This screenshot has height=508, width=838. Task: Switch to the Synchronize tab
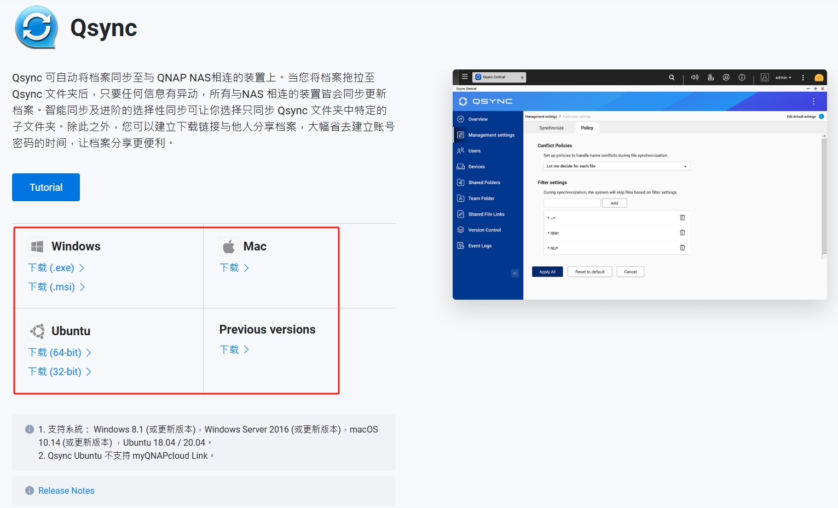pyautogui.click(x=551, y=128)
